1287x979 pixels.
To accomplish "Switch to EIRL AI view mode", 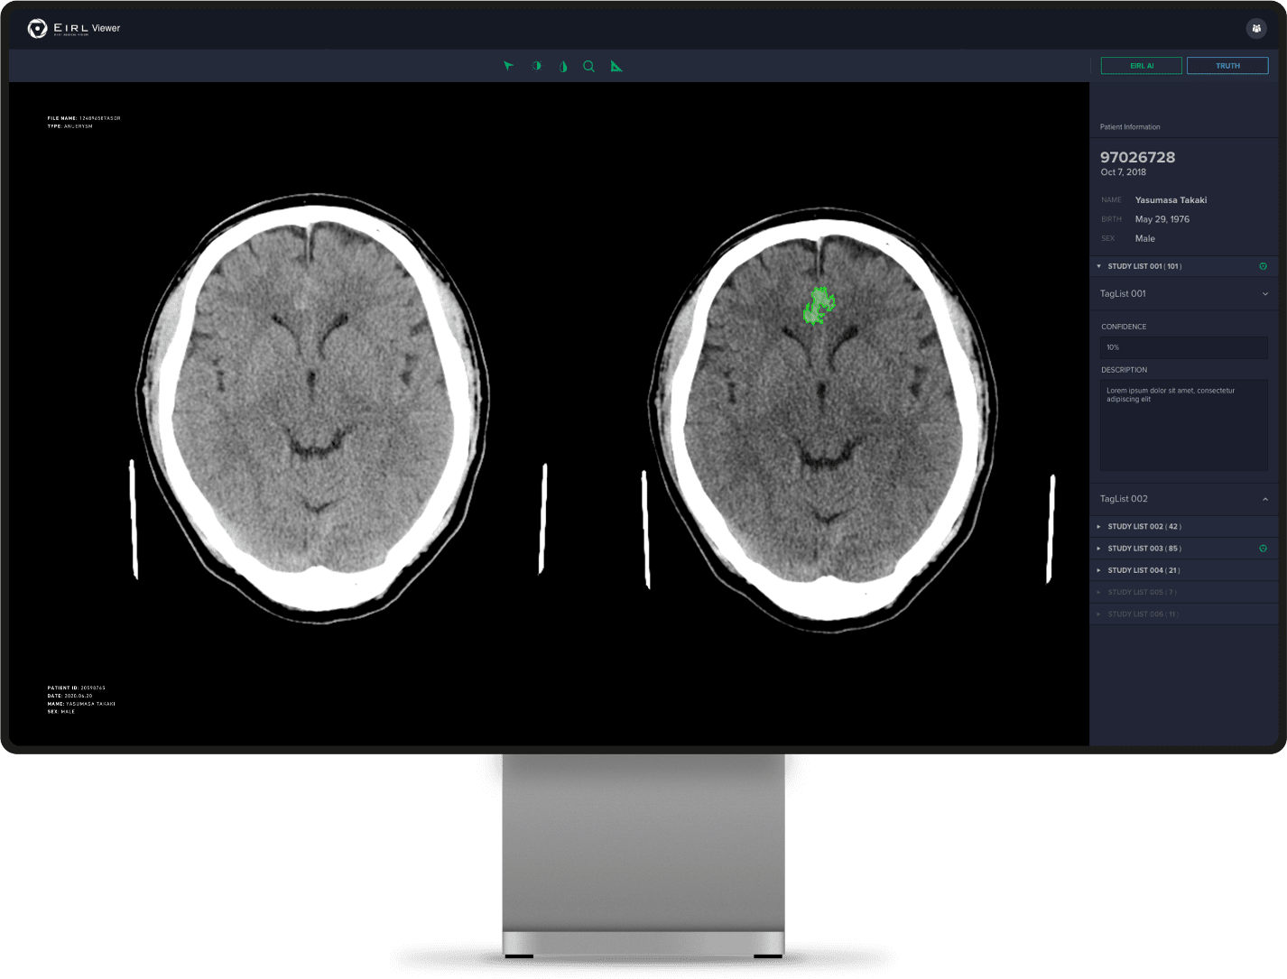I will (1141, 65).
